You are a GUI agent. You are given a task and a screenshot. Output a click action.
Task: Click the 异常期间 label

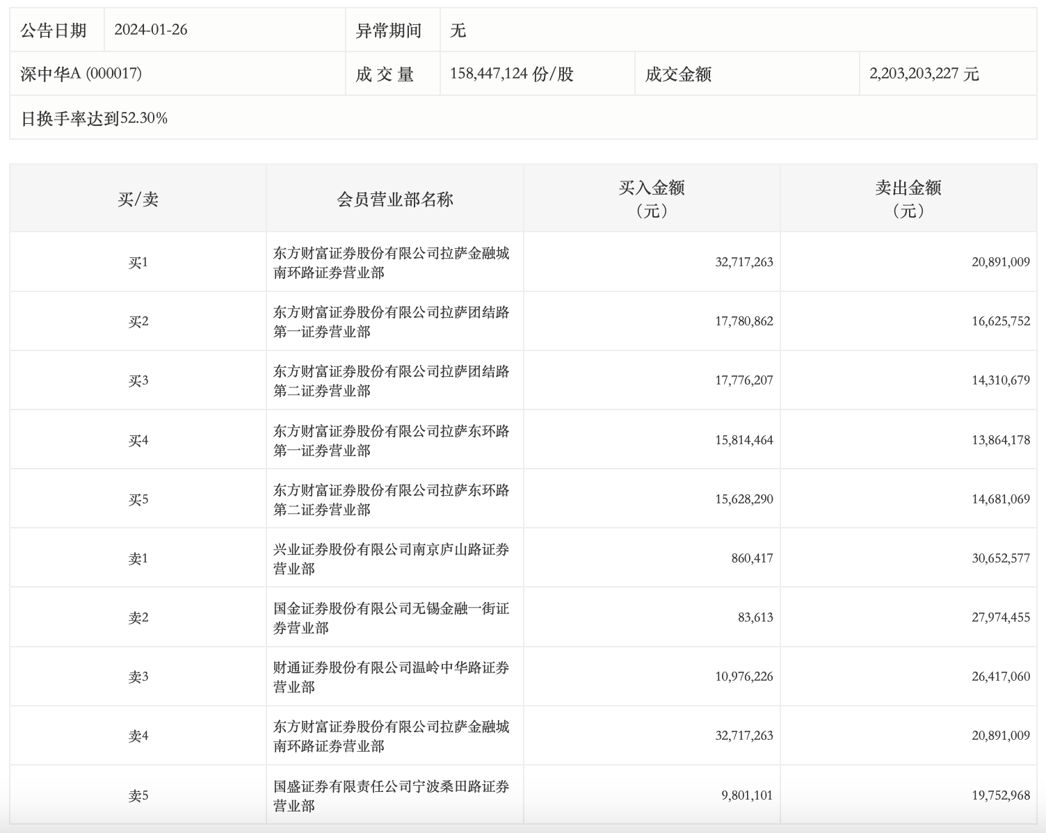(x=389, y=31)
